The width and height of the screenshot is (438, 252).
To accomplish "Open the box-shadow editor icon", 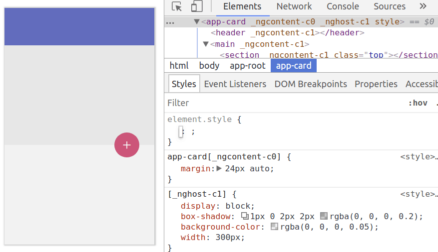I will click(x=245, y=216).
